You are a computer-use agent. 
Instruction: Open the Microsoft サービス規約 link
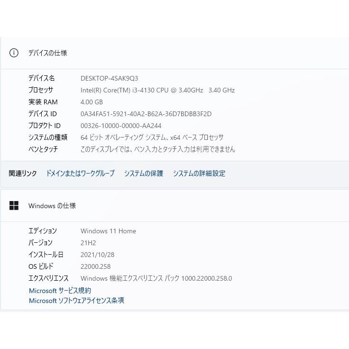[60, 291]
